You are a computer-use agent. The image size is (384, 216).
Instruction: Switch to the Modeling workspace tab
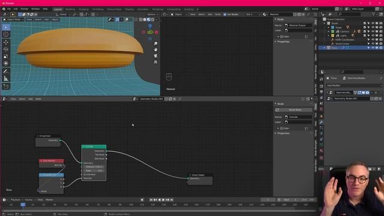click(x=70, y=10)
